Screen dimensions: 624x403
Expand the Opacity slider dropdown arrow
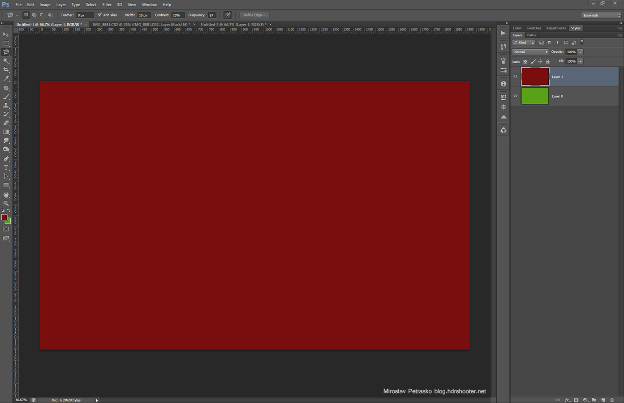[x=581, y=52]
